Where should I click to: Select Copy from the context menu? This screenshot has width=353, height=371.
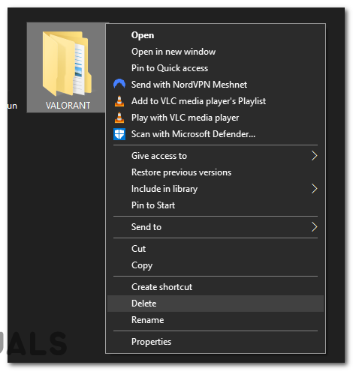tap(216, 265)
